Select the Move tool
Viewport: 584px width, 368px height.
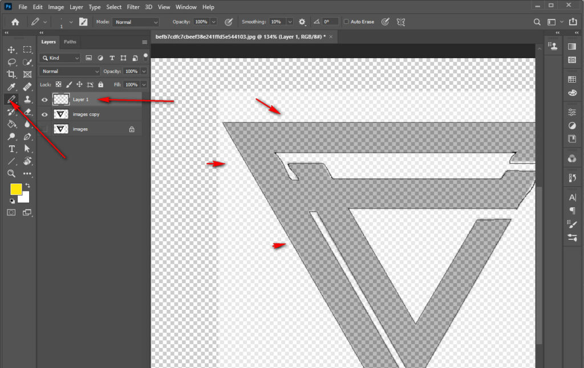point(11,50)
